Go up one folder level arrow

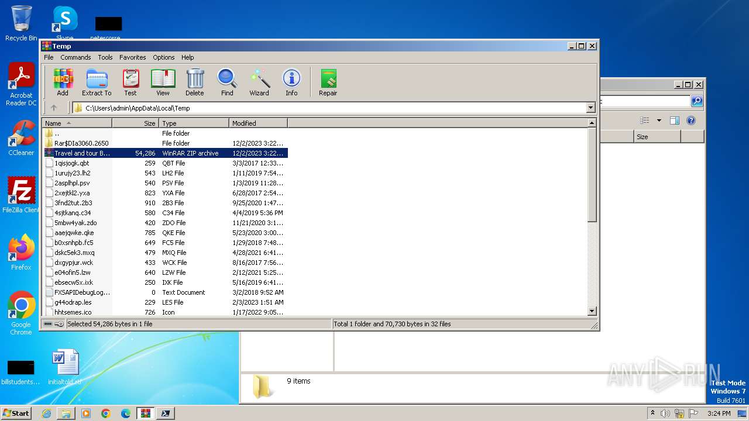click(54, 108)
